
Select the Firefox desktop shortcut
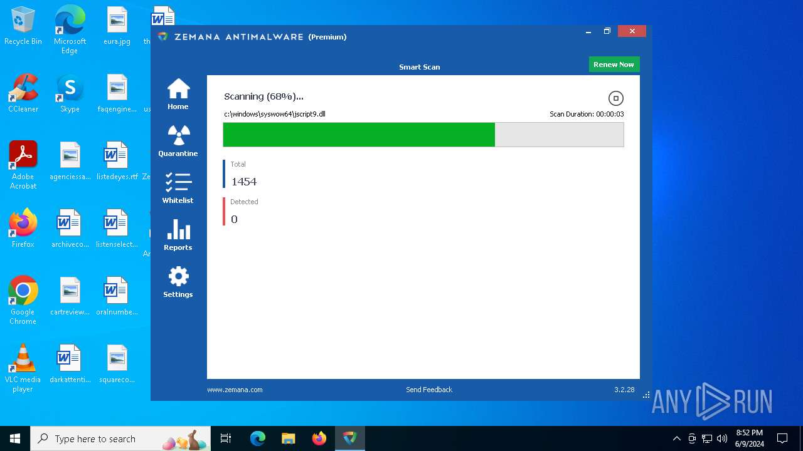pos(23,229)
